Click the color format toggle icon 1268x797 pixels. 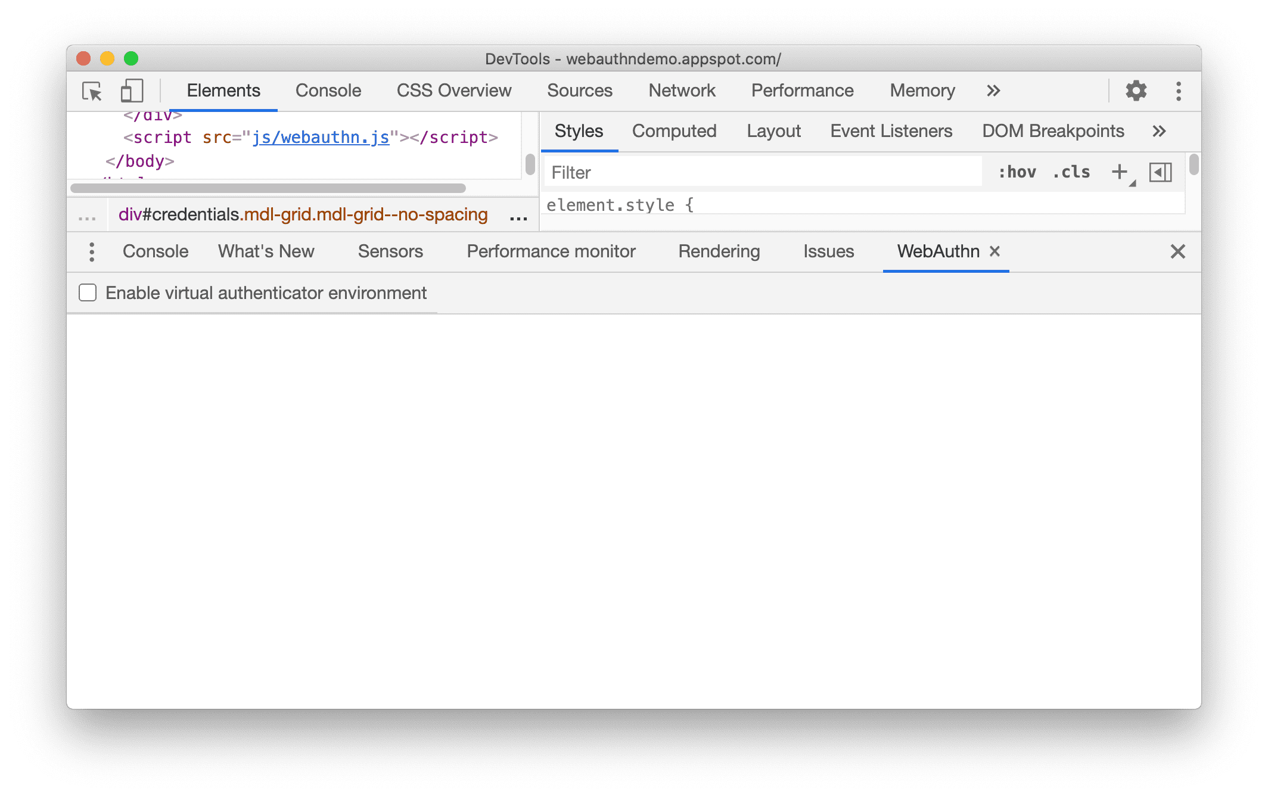(1160, 173)
